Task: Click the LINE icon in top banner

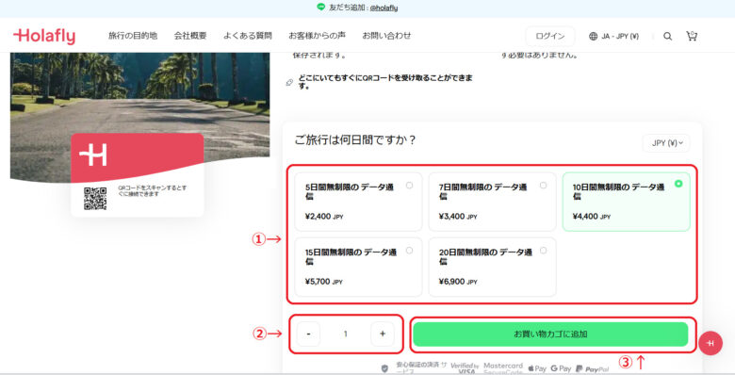Action: point(320,7)
